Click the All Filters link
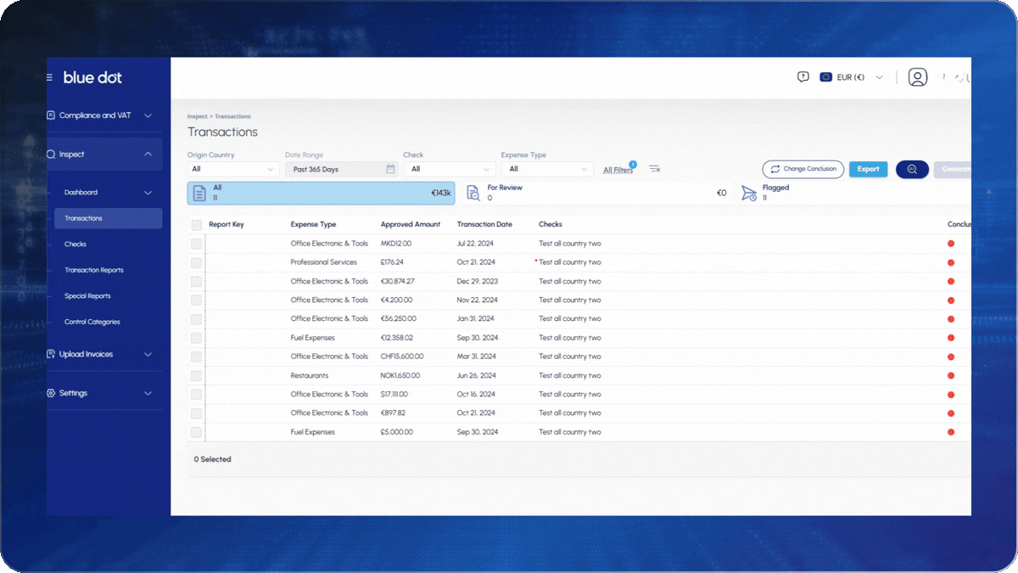This screenshot has height=573, width=1018. [618, 170]
